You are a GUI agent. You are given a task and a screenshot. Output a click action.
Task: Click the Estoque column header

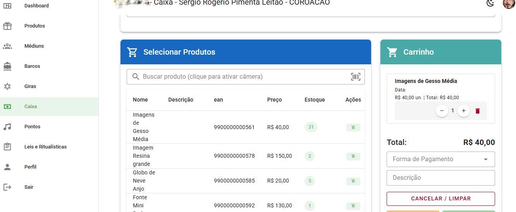(x=315, y=100)
